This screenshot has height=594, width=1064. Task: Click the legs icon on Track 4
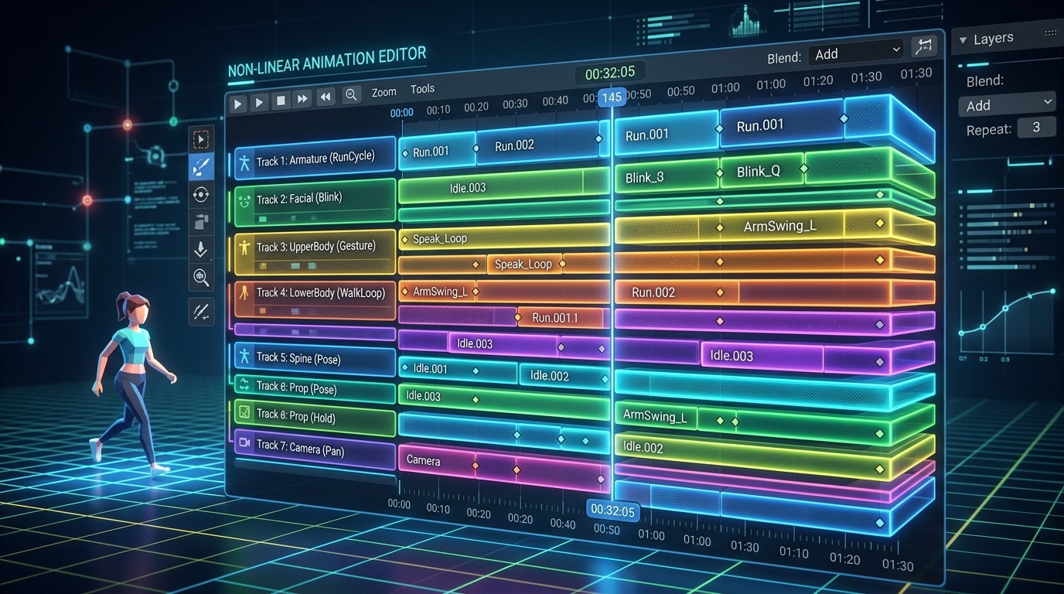(x=244, y=292)
